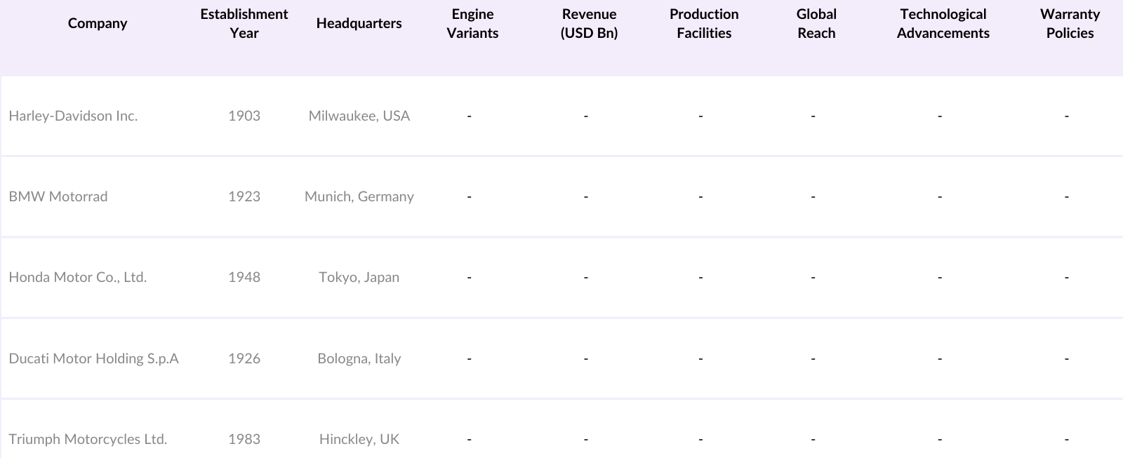Click the Company column header
The height and width of the screenshot is (458, 1123).
98,24
